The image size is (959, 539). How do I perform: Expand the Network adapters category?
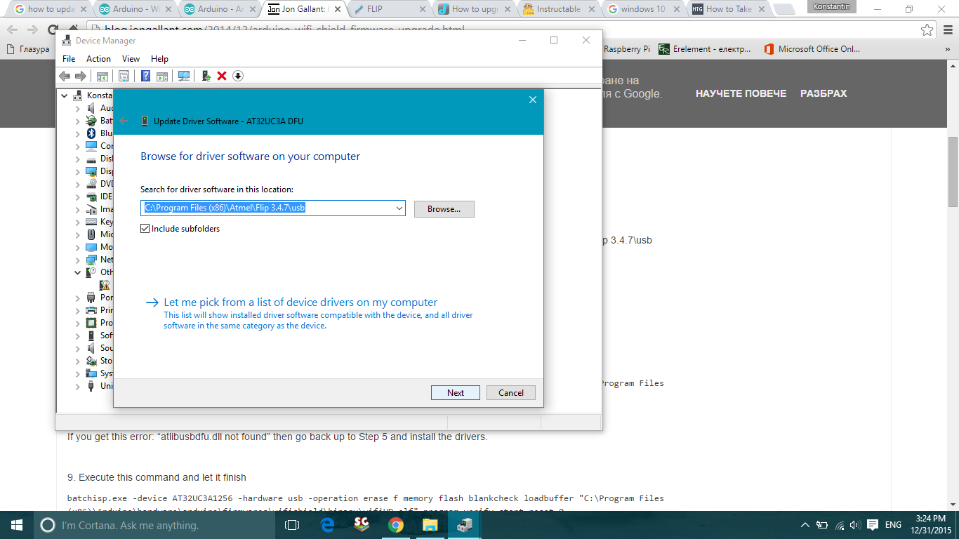coord(77,260)
